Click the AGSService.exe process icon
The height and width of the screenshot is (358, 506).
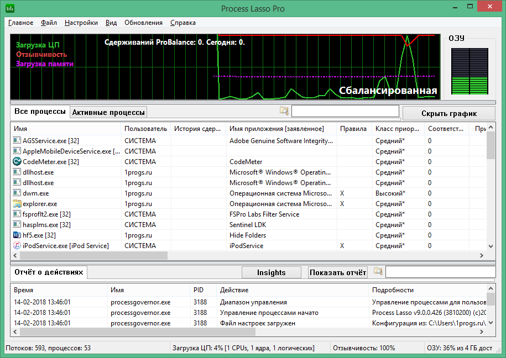[17, 141]
